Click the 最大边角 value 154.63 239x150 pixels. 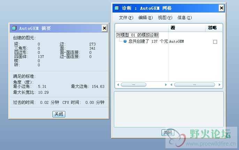98,86
